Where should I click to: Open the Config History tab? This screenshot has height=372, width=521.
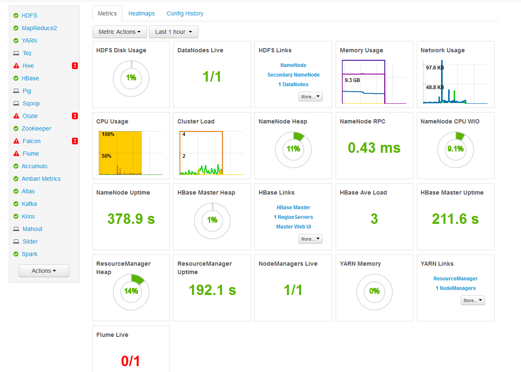[185, 13]
